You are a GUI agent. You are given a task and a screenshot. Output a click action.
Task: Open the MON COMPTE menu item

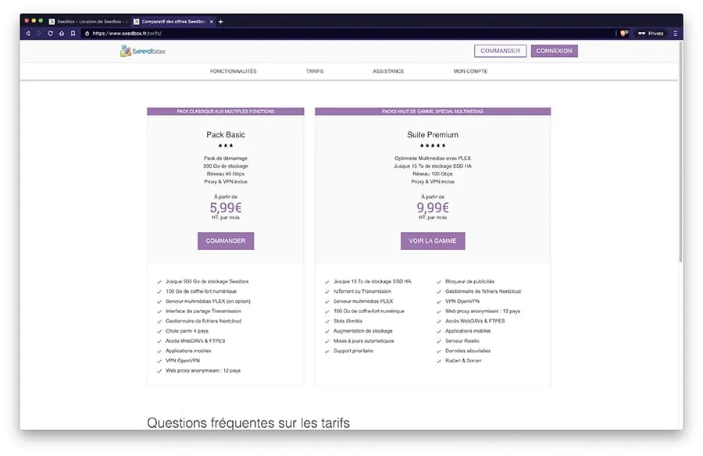click(470, 71)
